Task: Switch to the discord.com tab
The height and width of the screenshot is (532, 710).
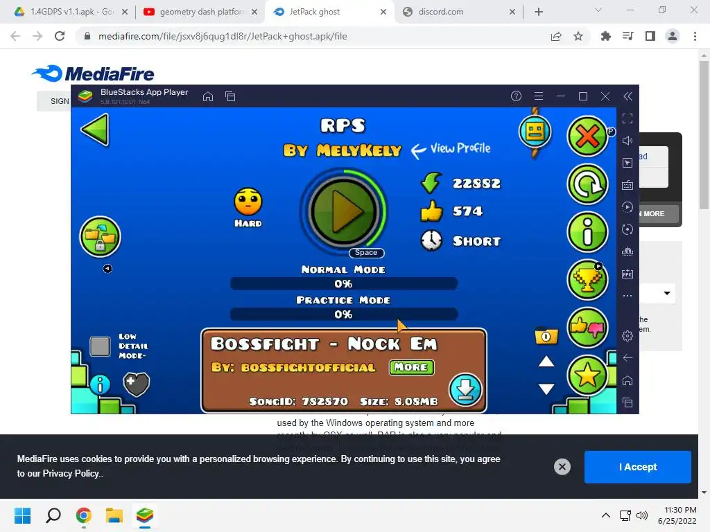Action: (x=459, y=12)
